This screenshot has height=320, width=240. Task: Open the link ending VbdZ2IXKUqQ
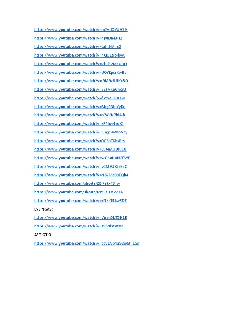(81, 64)
